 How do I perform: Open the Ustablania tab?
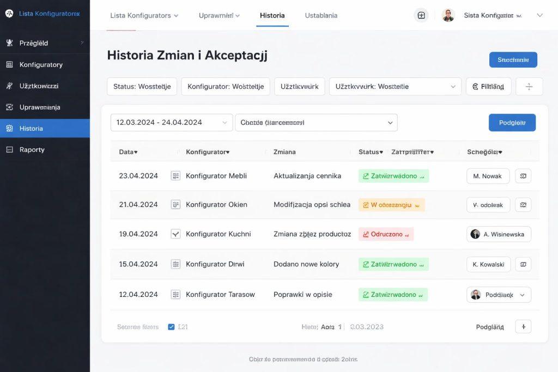(321, 15)
